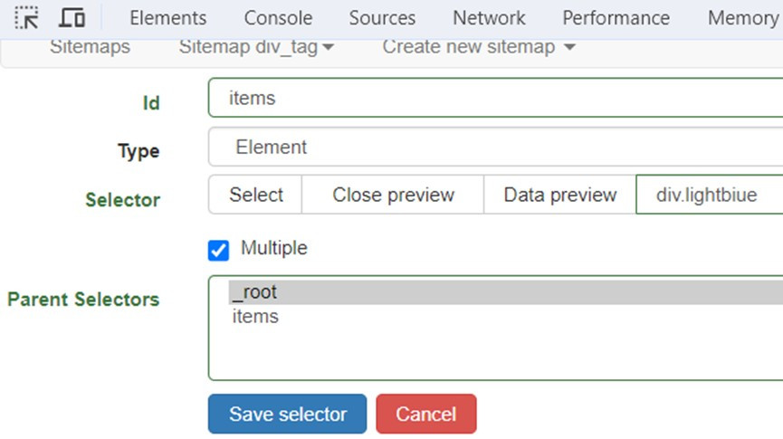Viewport: 783px width, 439px height.
Task: Expand the Create new sitemap dropdown
Action: point(478,47)
